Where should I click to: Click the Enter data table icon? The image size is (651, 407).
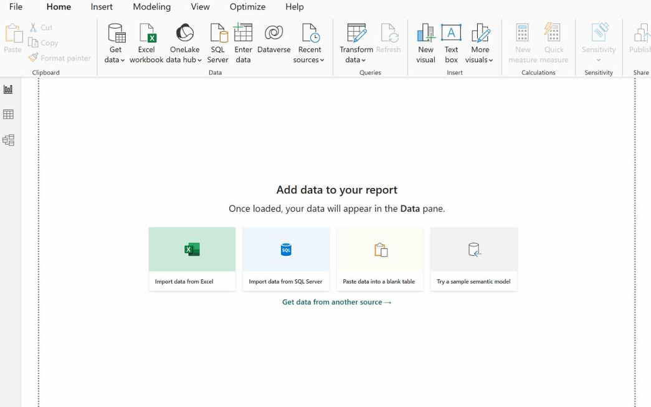244,33
